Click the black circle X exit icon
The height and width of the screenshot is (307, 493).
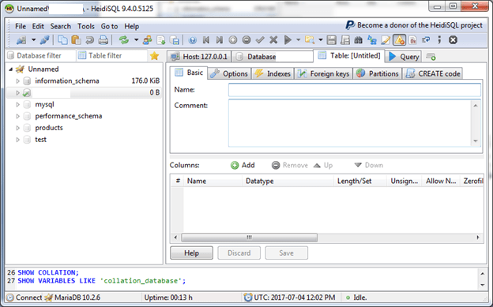click(x=453, y=40)
